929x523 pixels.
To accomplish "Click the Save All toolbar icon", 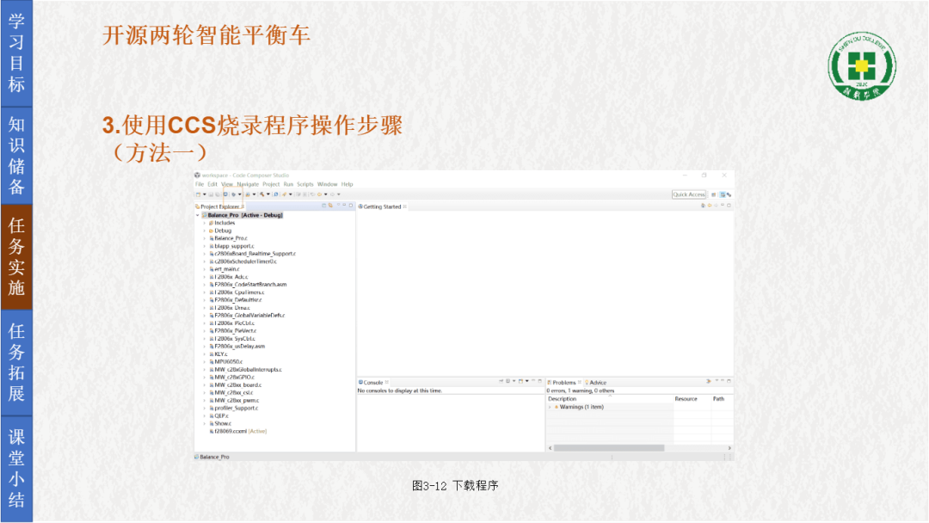I will 218,194.
